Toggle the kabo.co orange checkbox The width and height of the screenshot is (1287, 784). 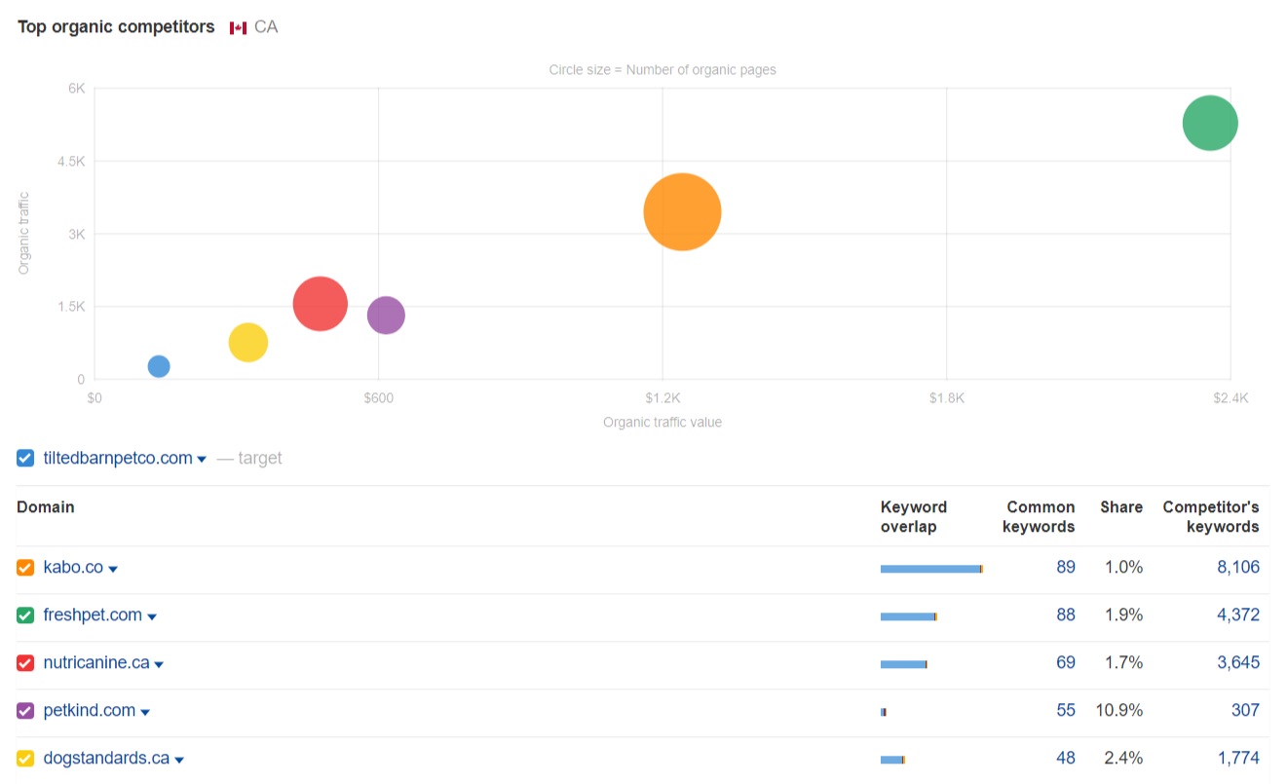click(25, 568)
